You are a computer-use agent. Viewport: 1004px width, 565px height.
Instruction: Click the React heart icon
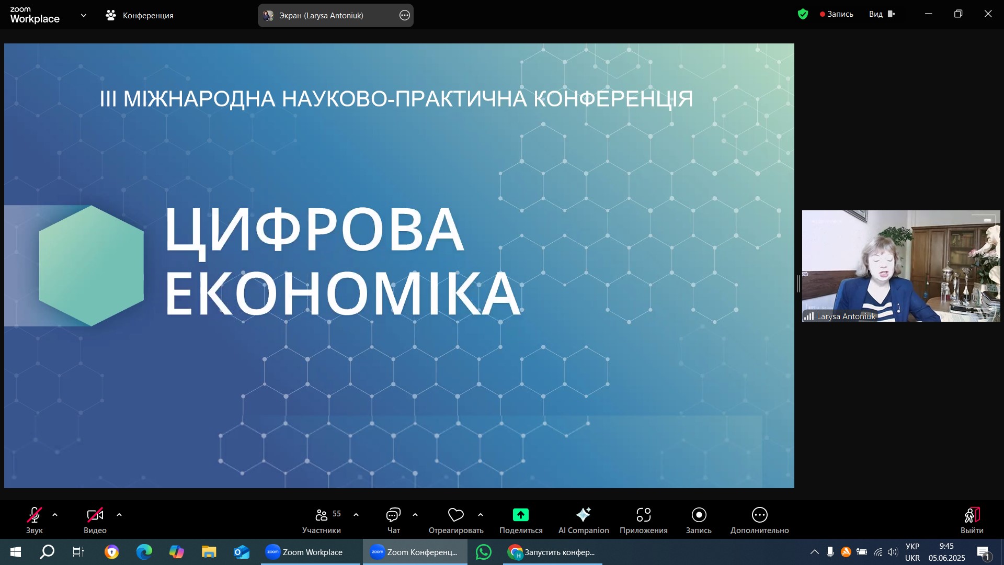pyautogui.click(x=455, y=516)
